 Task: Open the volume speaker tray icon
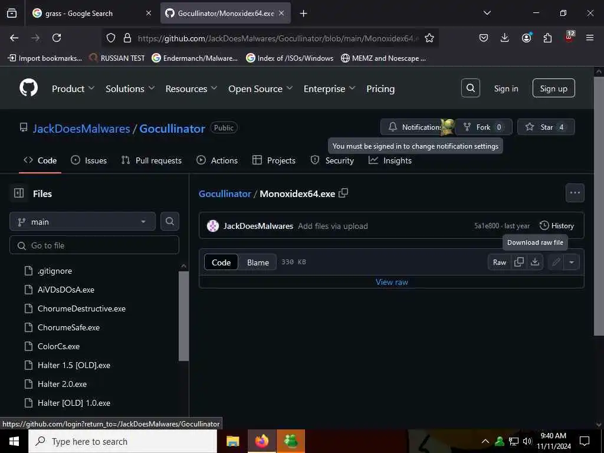pyautogui.click(x=527, y=441)
